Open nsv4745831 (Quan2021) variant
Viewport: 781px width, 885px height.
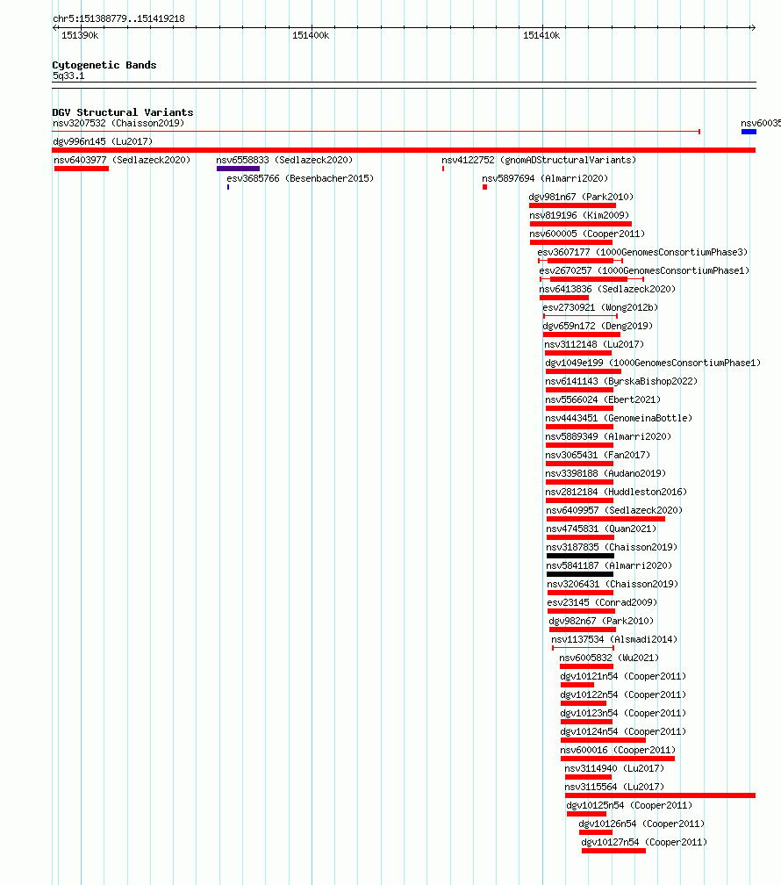point(602,529)
